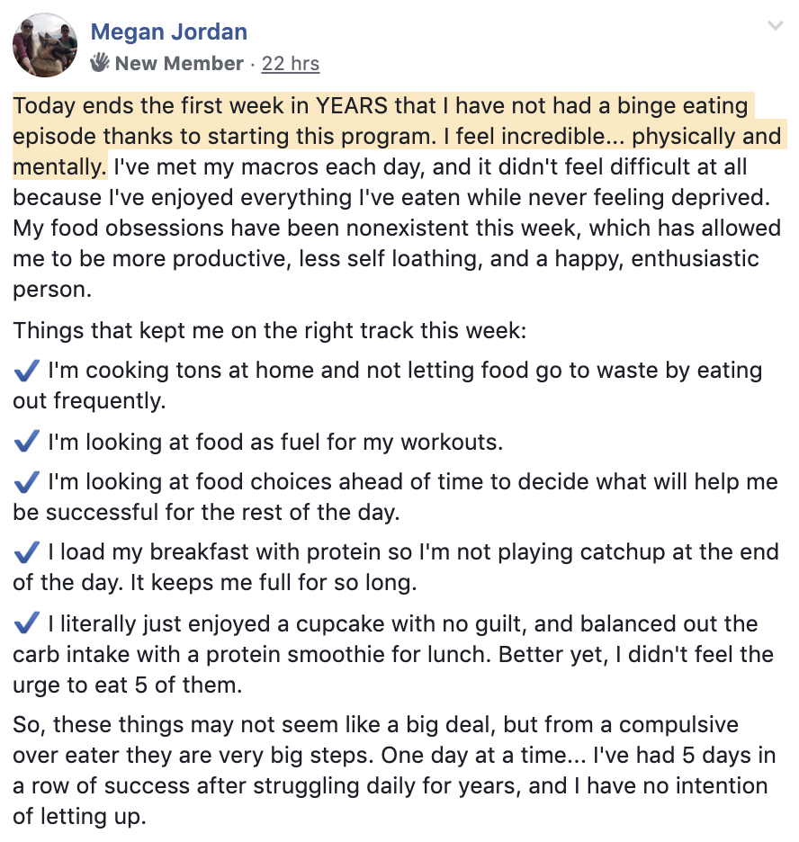
Task: Click the 'So, these things may not seem' paragraph
Action: (x=394, y=770)
